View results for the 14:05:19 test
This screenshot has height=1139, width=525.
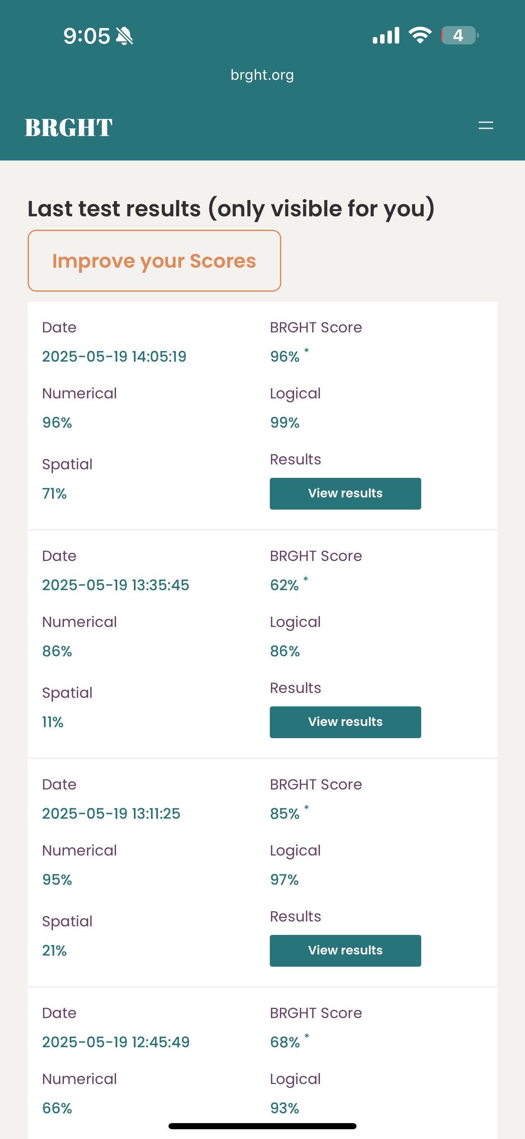pos(345,493)
